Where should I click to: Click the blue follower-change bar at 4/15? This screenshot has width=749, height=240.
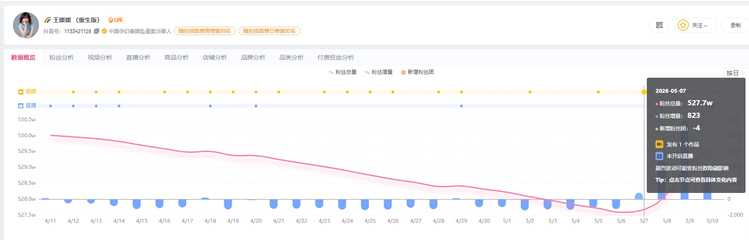pos(137,204)
